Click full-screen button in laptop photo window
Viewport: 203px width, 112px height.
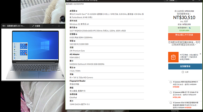36,26
